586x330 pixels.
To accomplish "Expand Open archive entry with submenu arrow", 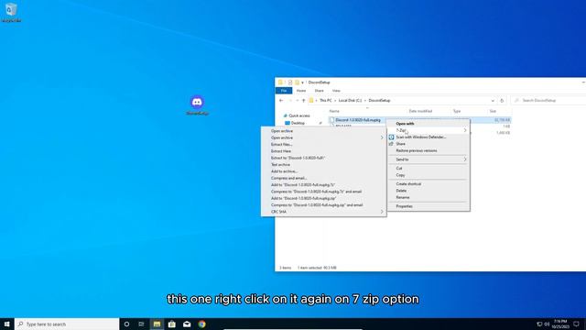I will point(323,137).
